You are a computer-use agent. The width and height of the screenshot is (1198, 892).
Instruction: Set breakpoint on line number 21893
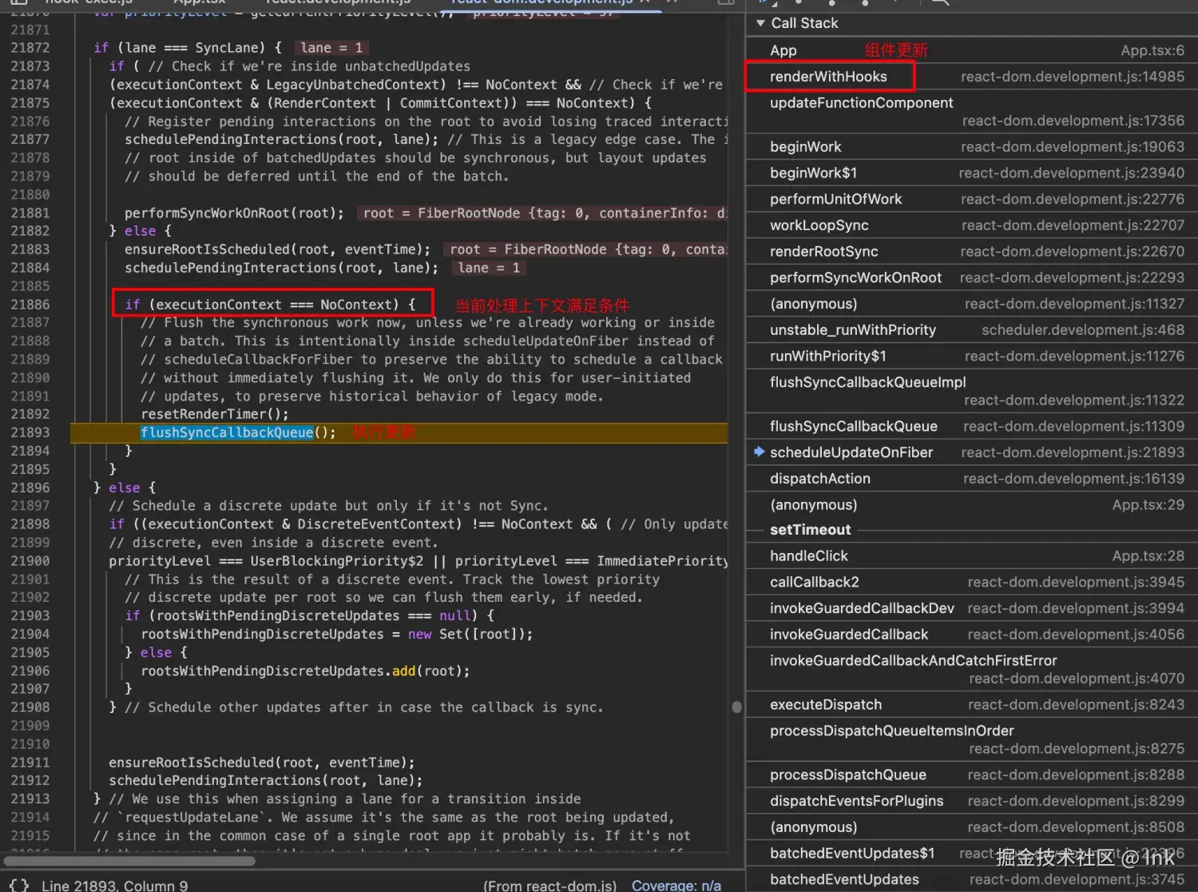click(x=30, y=432)
